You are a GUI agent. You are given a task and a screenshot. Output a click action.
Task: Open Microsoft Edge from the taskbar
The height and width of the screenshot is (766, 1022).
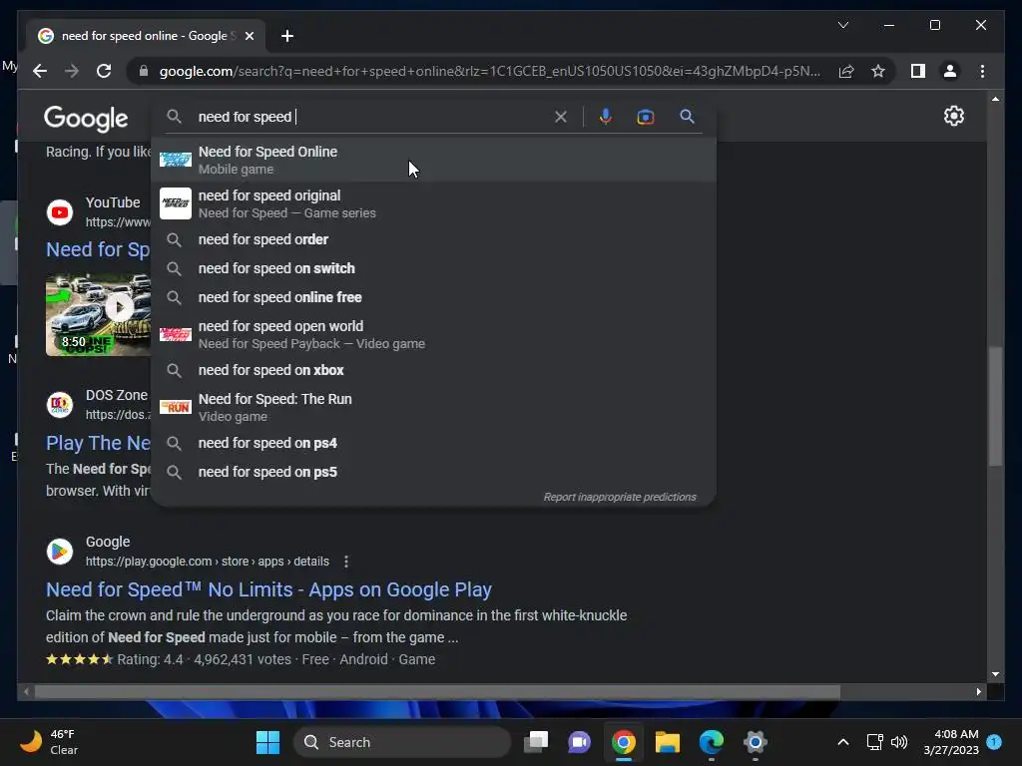pos(711,742)
